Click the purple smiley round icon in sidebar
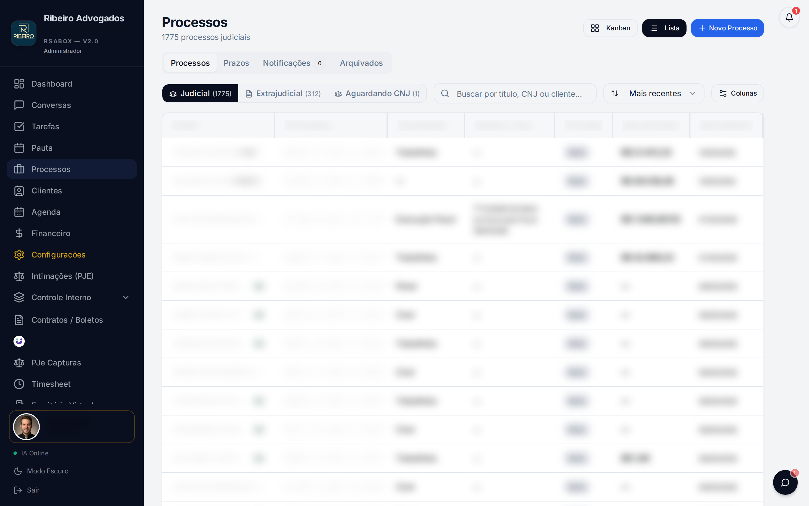The width and height of the screenshot is (809, 506). coord(19,341)
